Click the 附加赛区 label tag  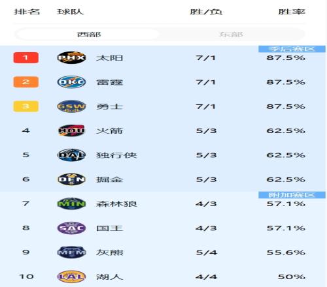[292, 195]
